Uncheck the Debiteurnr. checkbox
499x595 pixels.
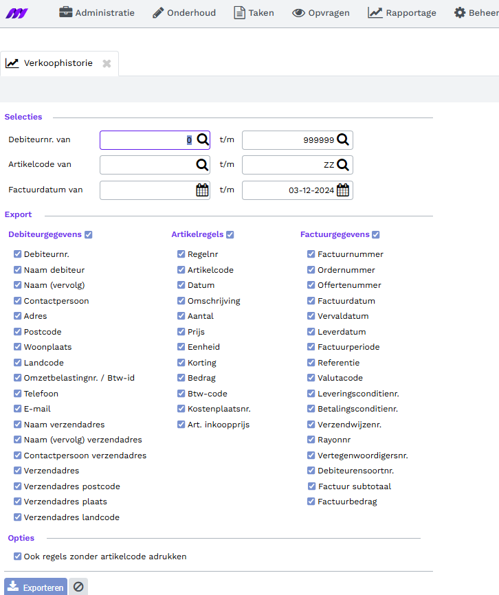(17, 254)
